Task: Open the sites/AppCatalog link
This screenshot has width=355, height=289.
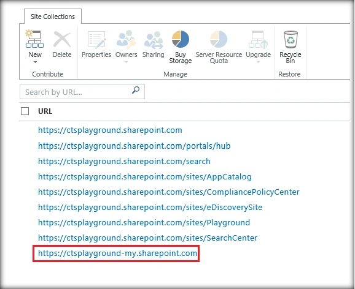Action: tap(145, 177)
